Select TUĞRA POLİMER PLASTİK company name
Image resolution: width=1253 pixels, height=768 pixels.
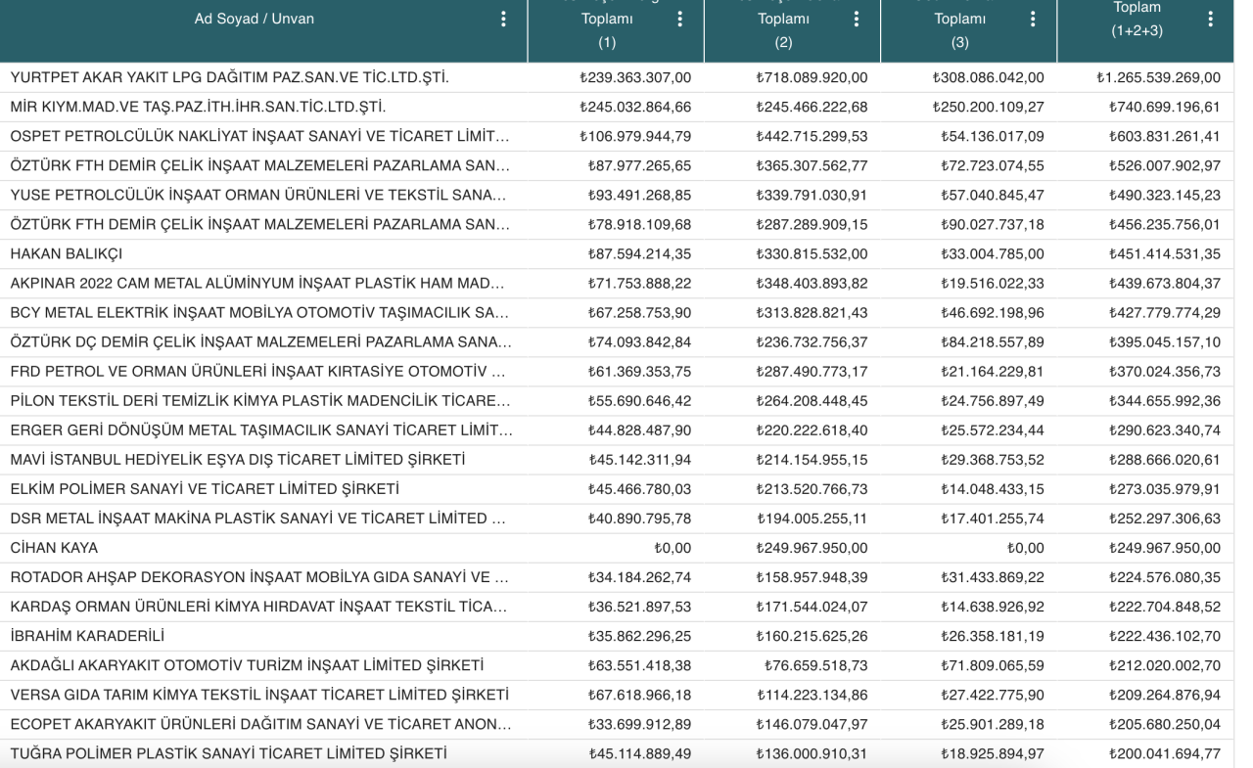point(228,753)
